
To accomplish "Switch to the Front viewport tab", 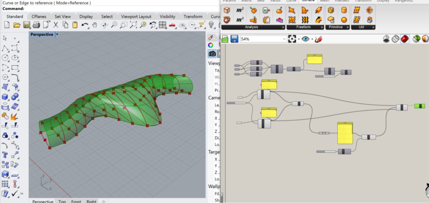I will pos(76,201).
